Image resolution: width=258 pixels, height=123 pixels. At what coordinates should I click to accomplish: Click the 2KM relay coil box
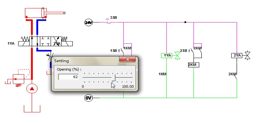193,65
